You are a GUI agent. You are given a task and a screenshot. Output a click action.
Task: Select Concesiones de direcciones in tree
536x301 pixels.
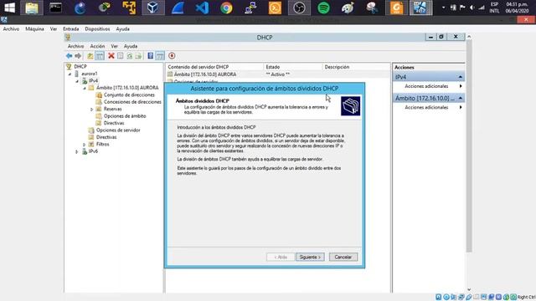pyautogui.click(x=132, y=102)
